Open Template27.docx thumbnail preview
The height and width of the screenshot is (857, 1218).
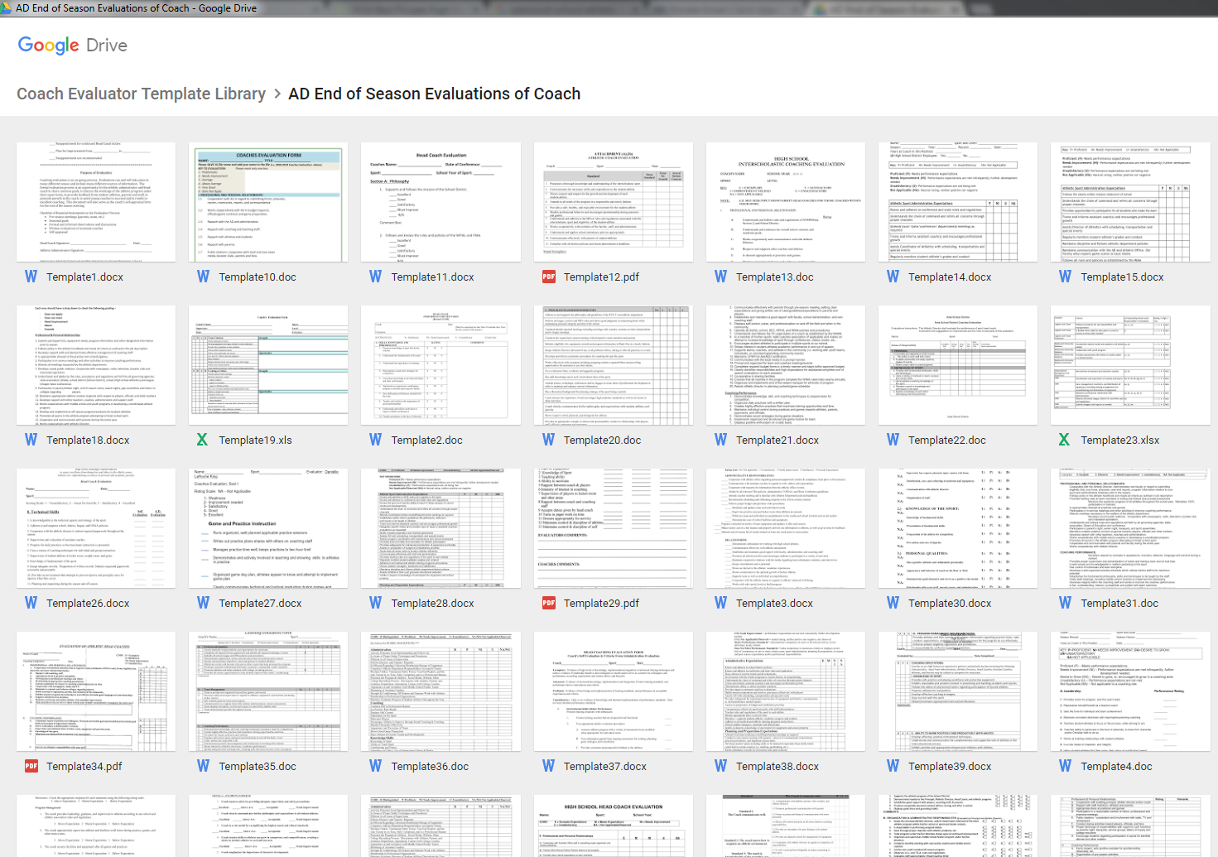pos(268,528)
